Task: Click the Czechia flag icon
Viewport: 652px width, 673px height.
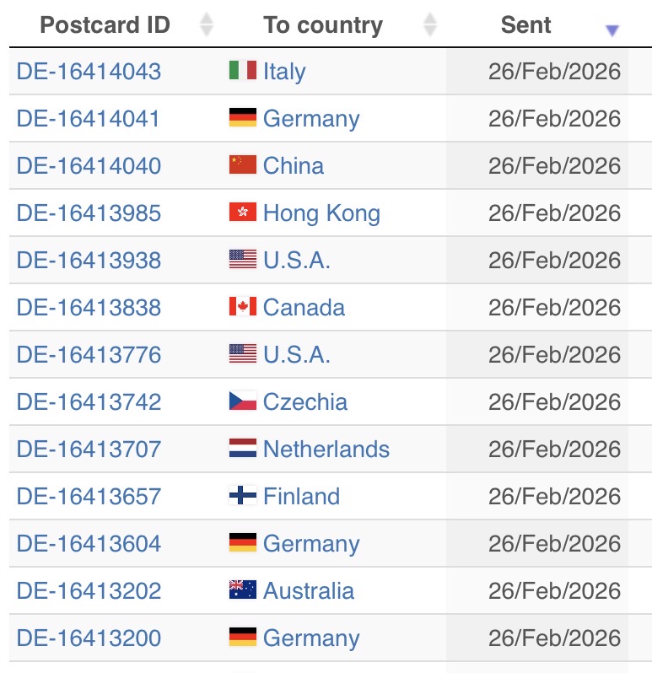Action: point(243,401)
